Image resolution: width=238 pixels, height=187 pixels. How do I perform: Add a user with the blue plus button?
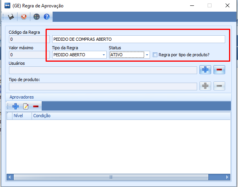(205, 70)
